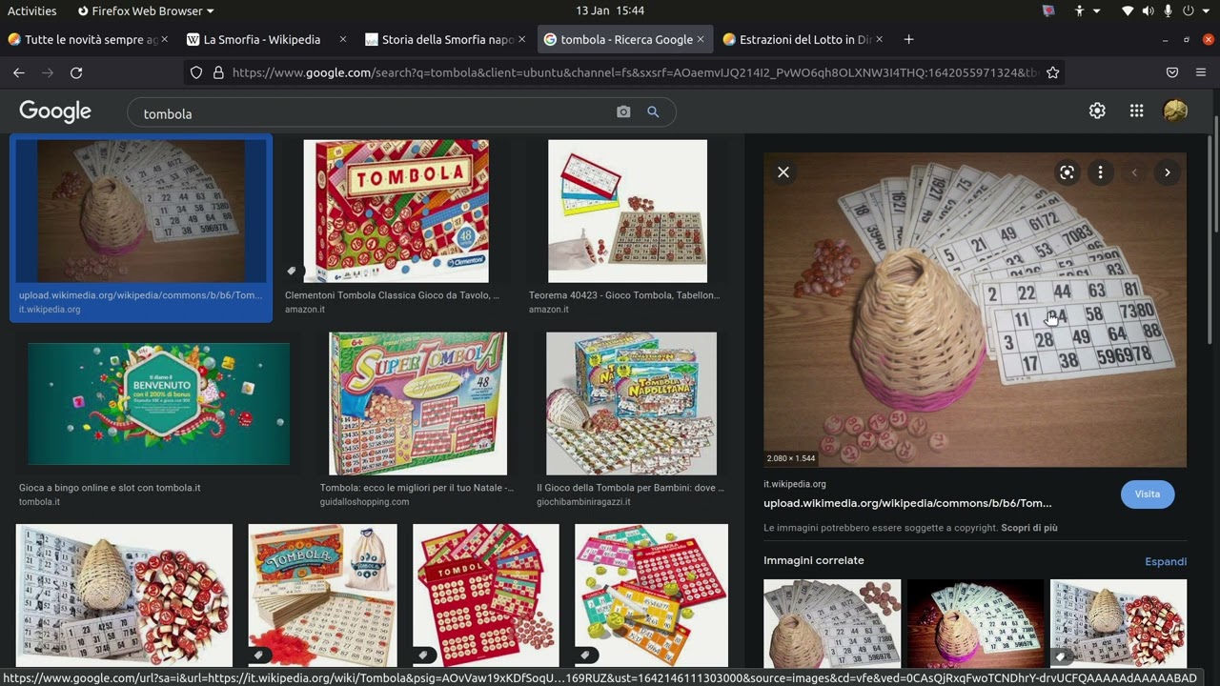Select the Clementoni Tombola Classica image result
This screenshot has width=1220, height=686.
pyautogui.click(x=396, y=211)
